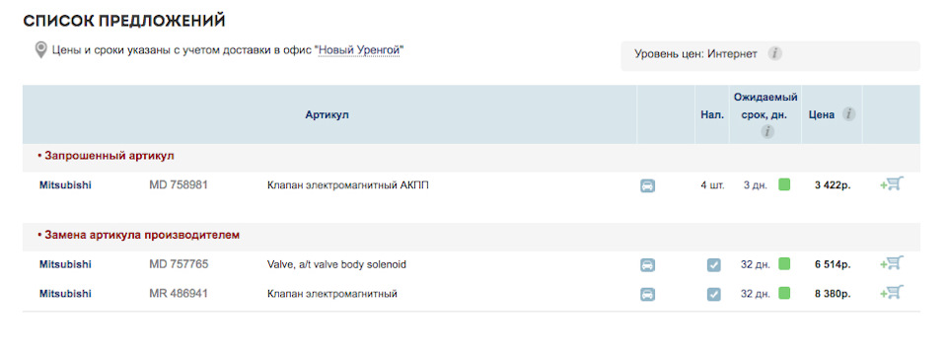Open car applicability icon for MR 486941

[647, 294]
